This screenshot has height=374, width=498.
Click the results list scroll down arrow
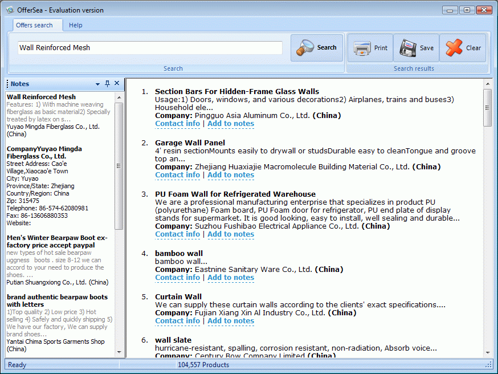[x=487, y=353]
